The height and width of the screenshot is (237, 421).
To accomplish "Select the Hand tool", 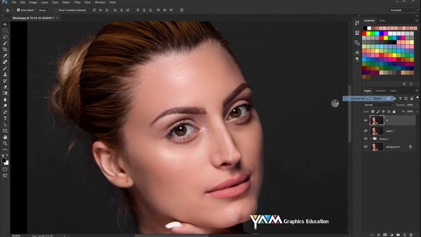I will click(x=5, y=137).
